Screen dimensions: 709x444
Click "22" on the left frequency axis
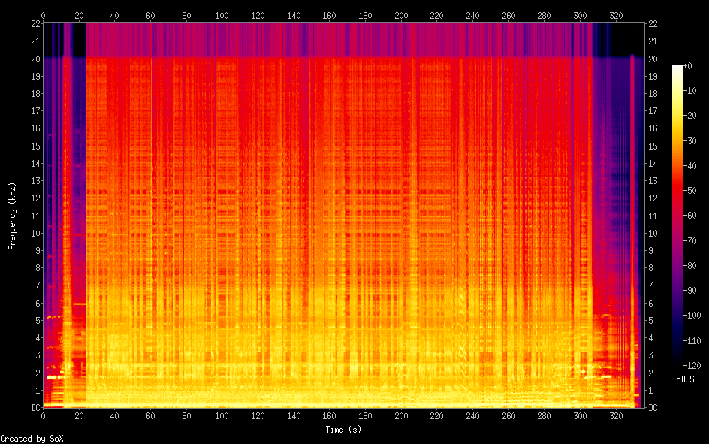click(x=36, y=24)
